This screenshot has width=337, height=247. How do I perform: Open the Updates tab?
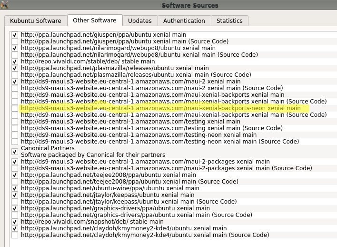pyautogui.click(x=140, y=21)
